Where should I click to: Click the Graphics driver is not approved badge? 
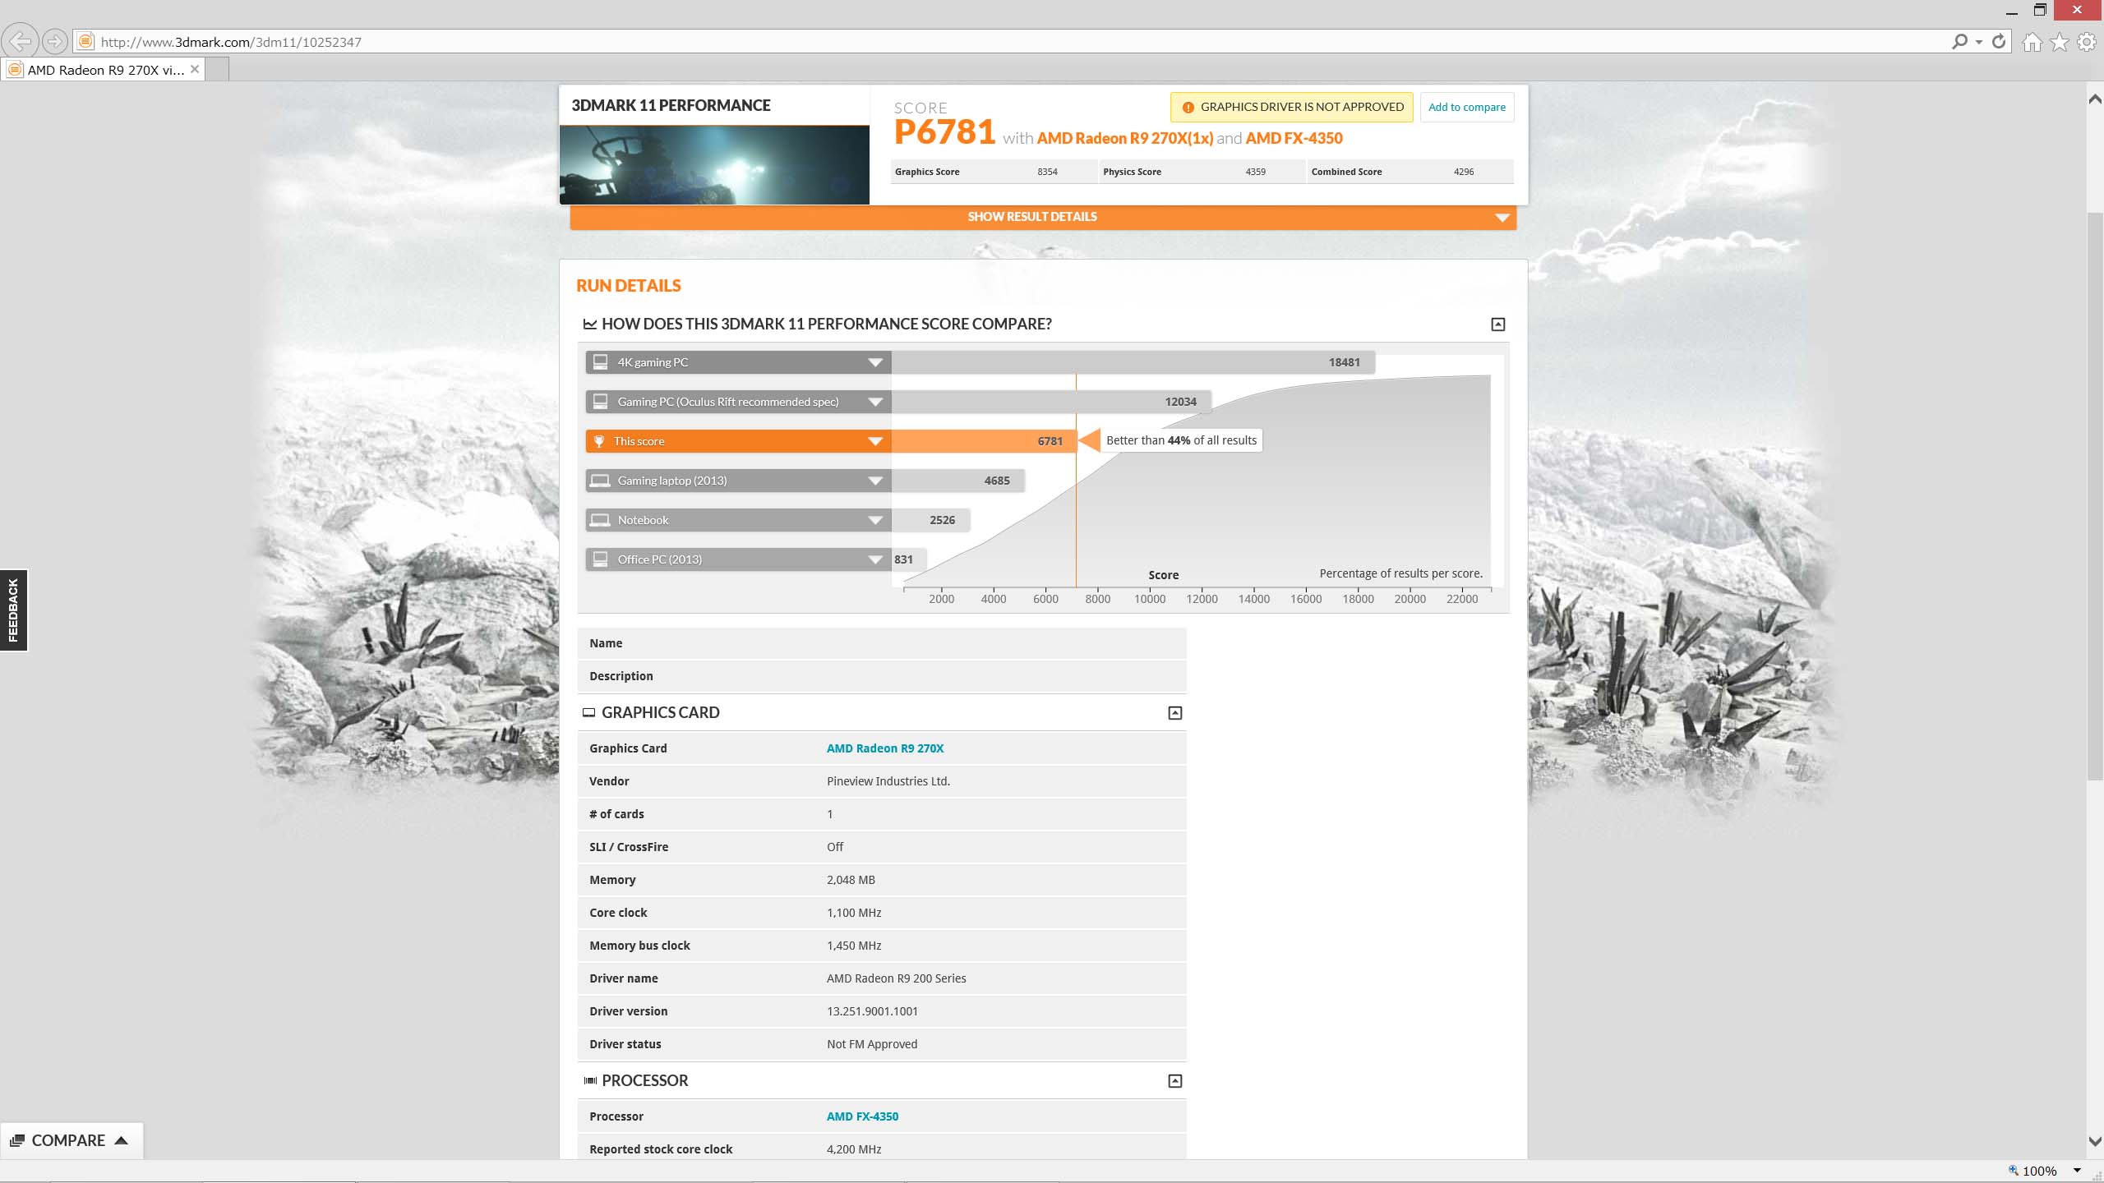(1292, 108)
